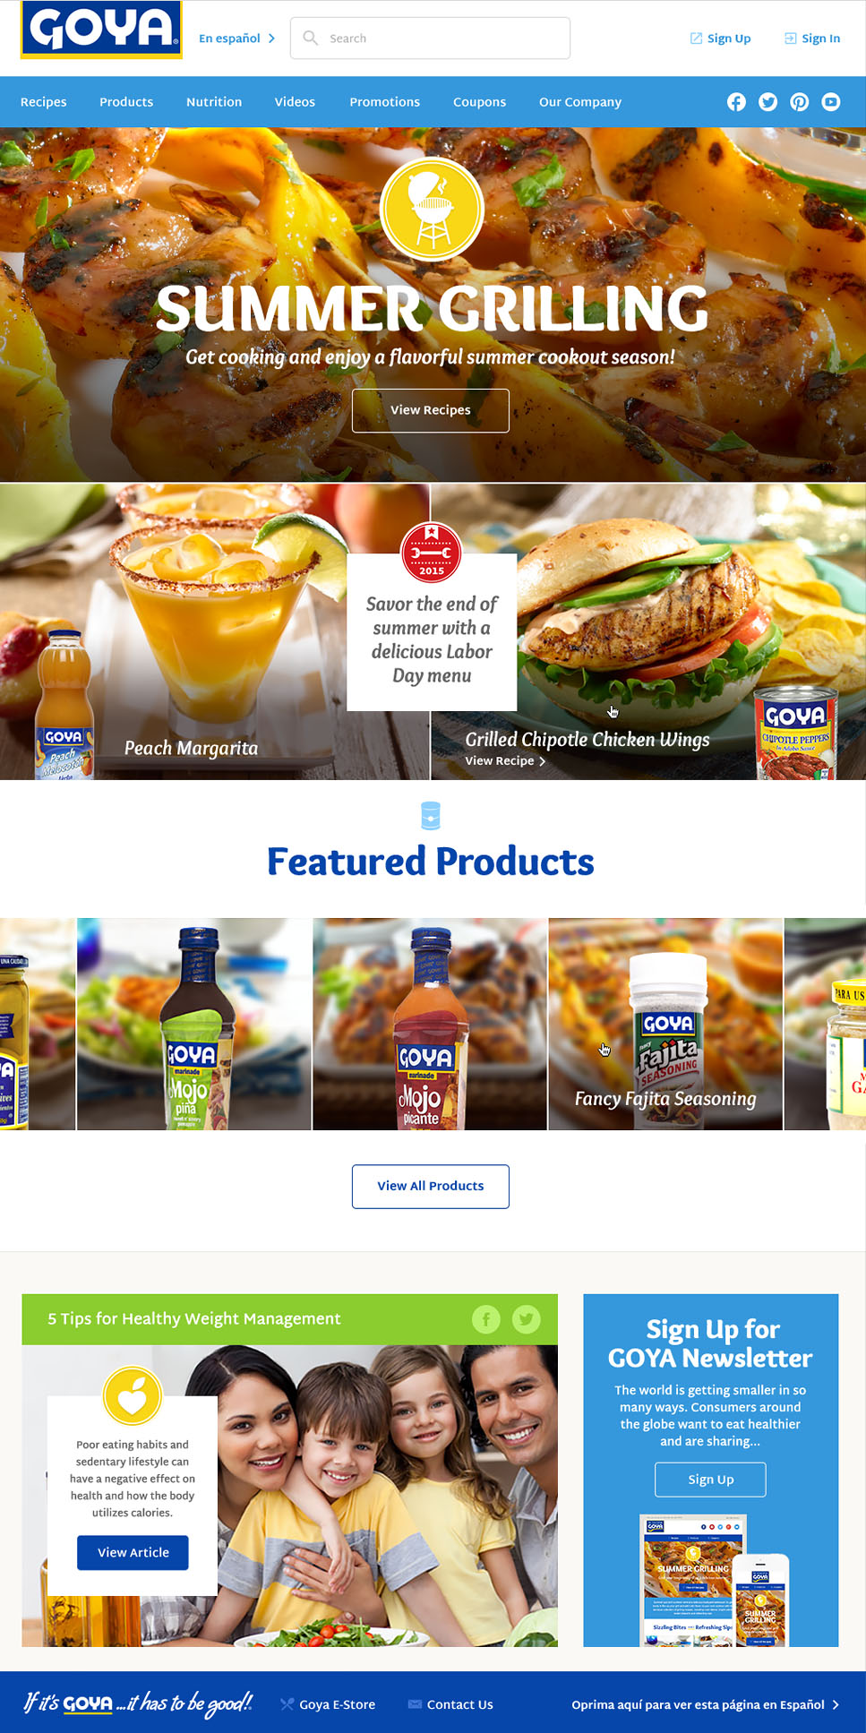Click into the Search field
Viewport: 866px width, 1733px height.
click(430, 39)
